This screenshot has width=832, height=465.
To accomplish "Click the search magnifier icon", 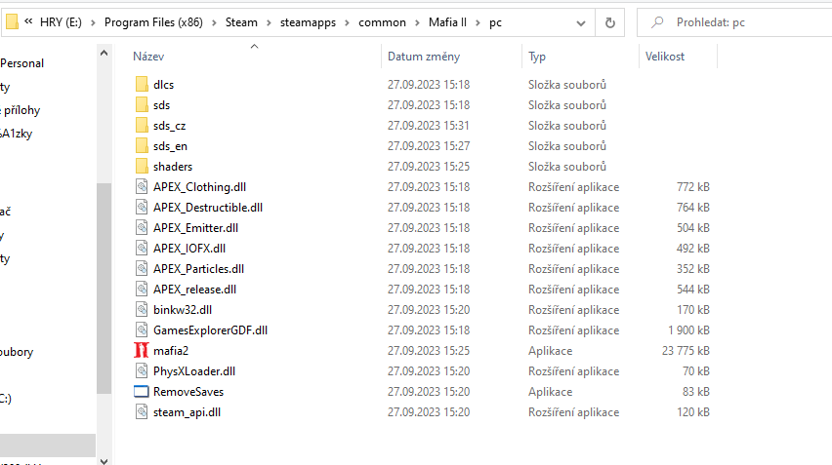I will point(657,22).
